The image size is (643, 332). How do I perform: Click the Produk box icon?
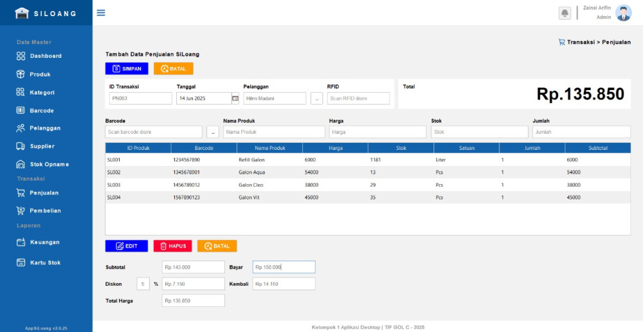[21, 74]
